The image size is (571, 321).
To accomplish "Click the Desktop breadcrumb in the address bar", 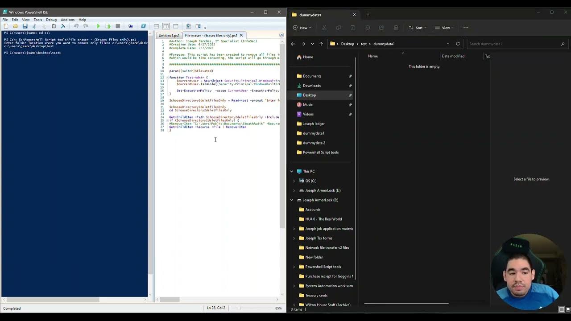I will pos(348,44).
